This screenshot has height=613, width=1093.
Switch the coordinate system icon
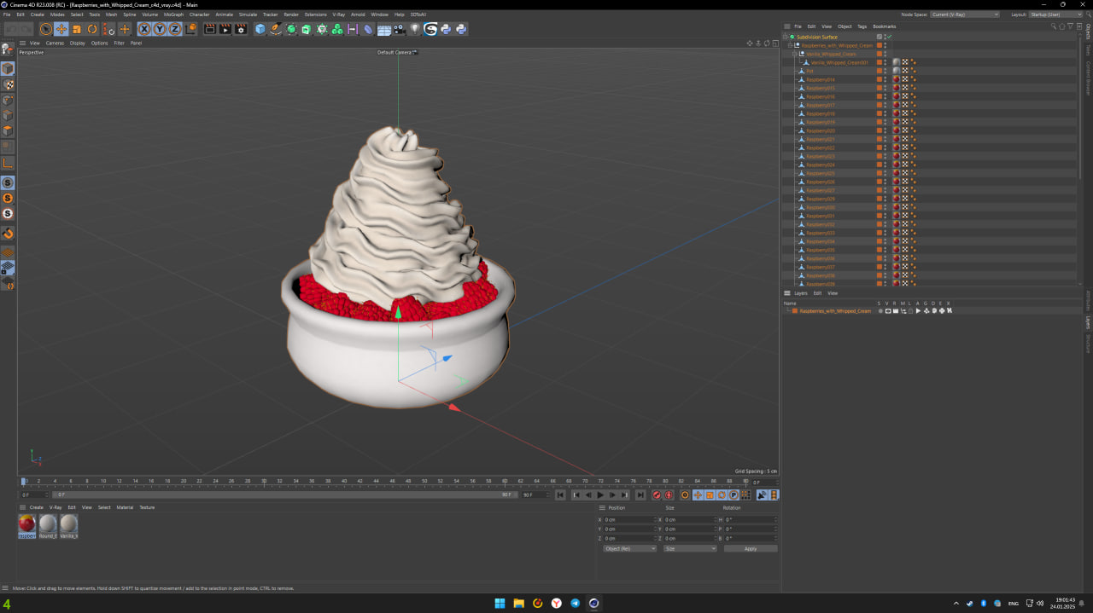pos(191,29)
